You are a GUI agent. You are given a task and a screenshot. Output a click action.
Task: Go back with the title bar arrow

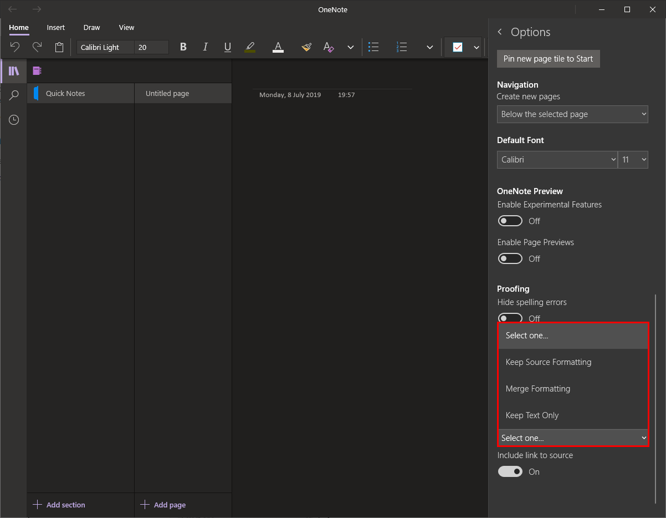[x=12, y=9]
